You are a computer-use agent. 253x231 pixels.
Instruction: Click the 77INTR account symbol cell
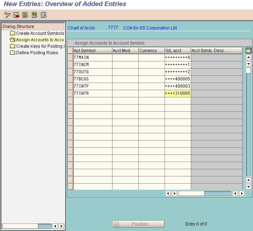coord(93,93)
